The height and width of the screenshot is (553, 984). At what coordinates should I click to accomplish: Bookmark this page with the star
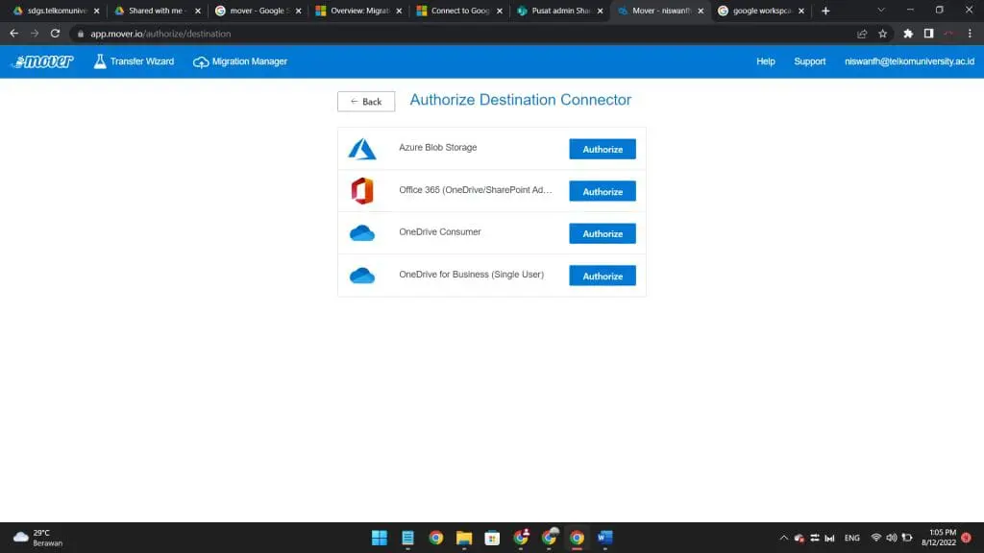(882, 34)
